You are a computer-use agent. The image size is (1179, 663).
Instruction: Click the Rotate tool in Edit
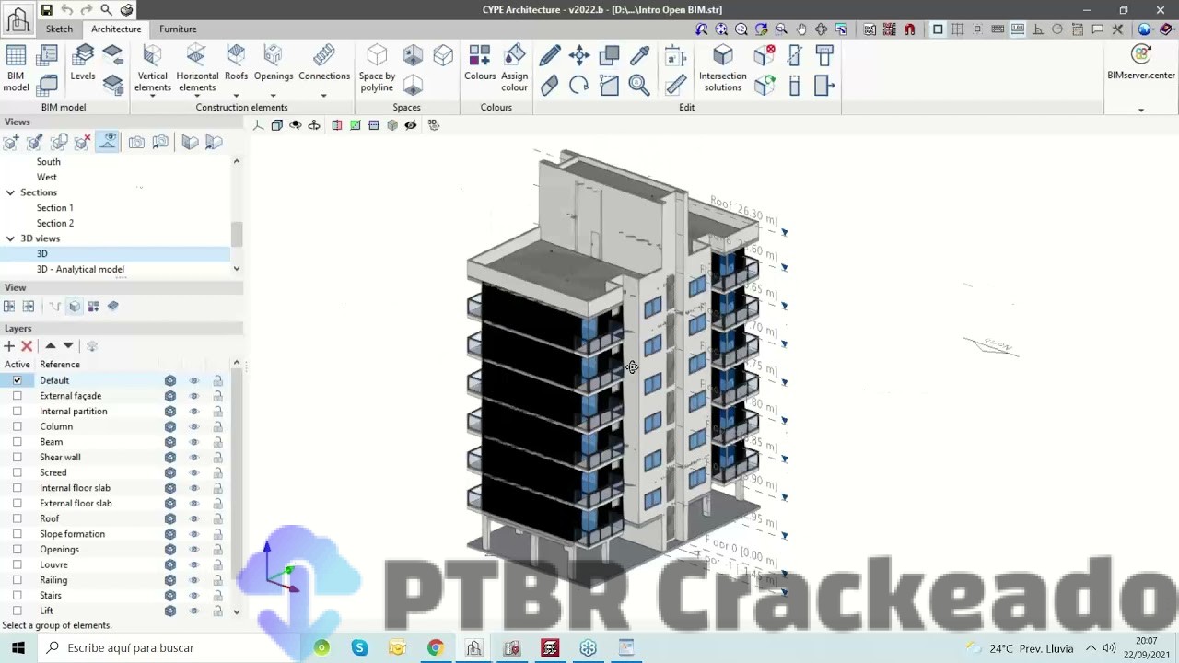pyautogui.click(x=579, y=86)
